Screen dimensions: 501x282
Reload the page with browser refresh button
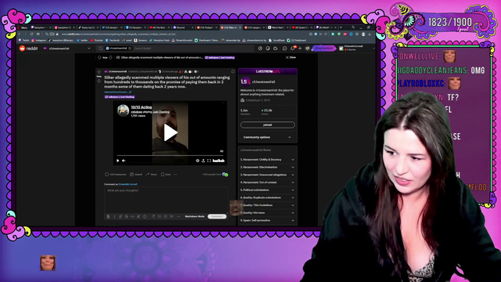click(31, 34)
